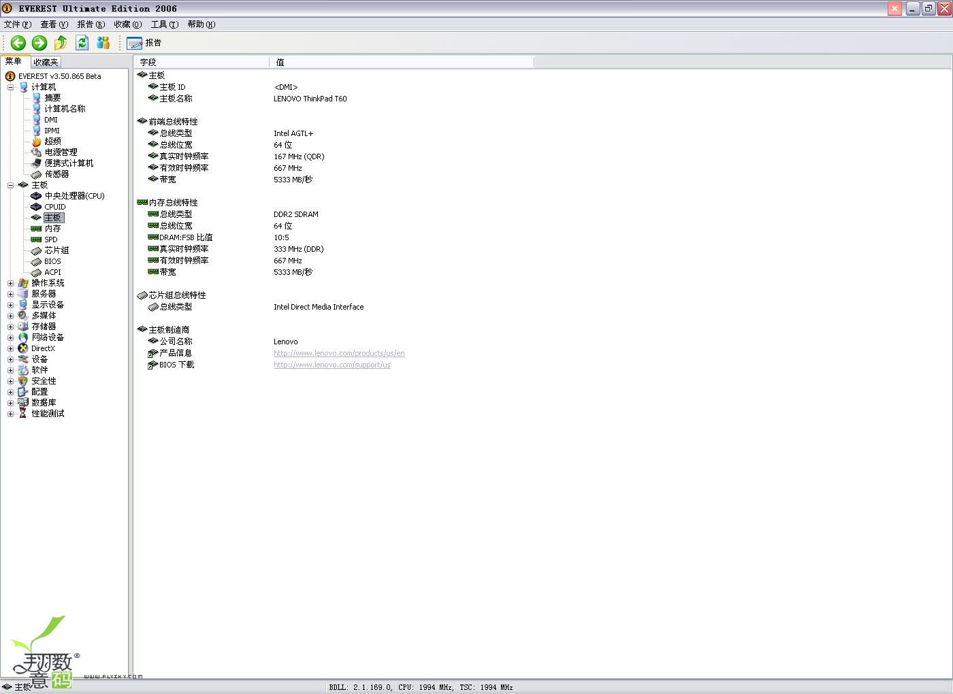Expand the 操作系统 node
Screen dimensions: 953x694
pos(10,283)
